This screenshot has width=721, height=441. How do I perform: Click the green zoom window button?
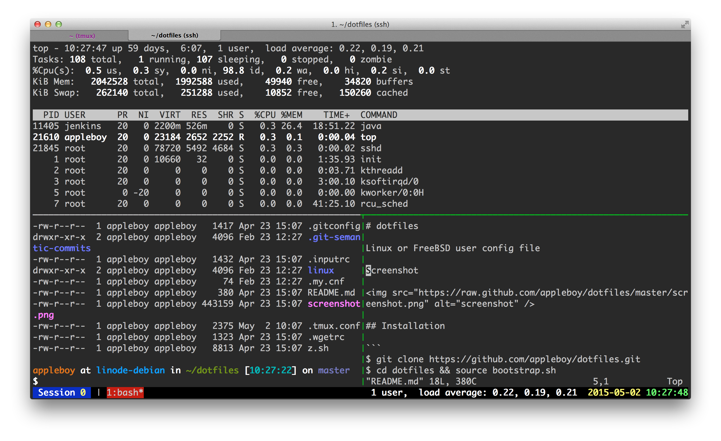[x=58, y=24]
